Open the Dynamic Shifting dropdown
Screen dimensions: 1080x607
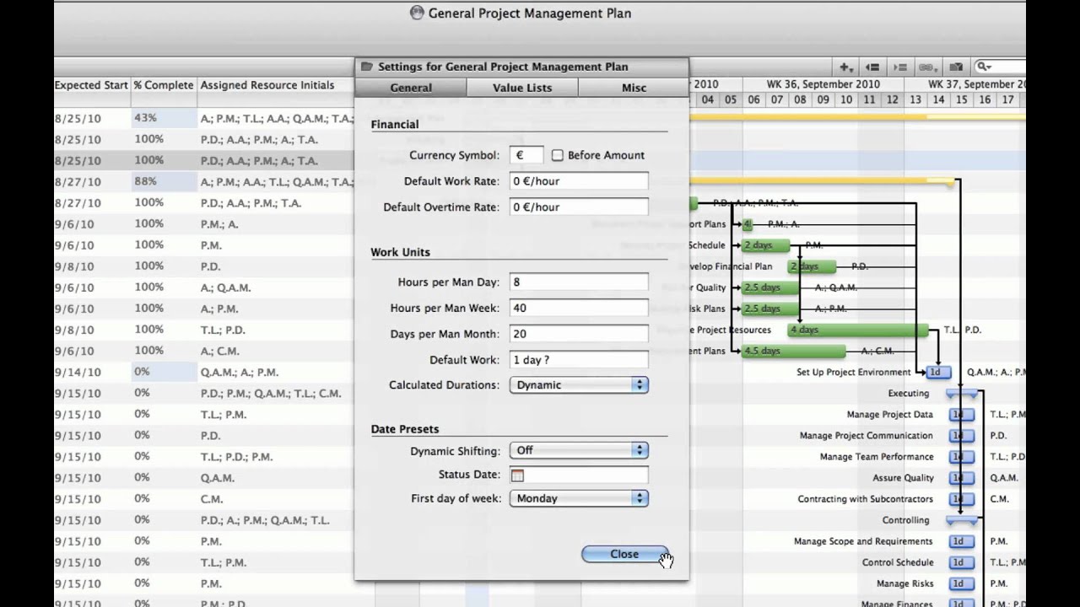point(579,450)
